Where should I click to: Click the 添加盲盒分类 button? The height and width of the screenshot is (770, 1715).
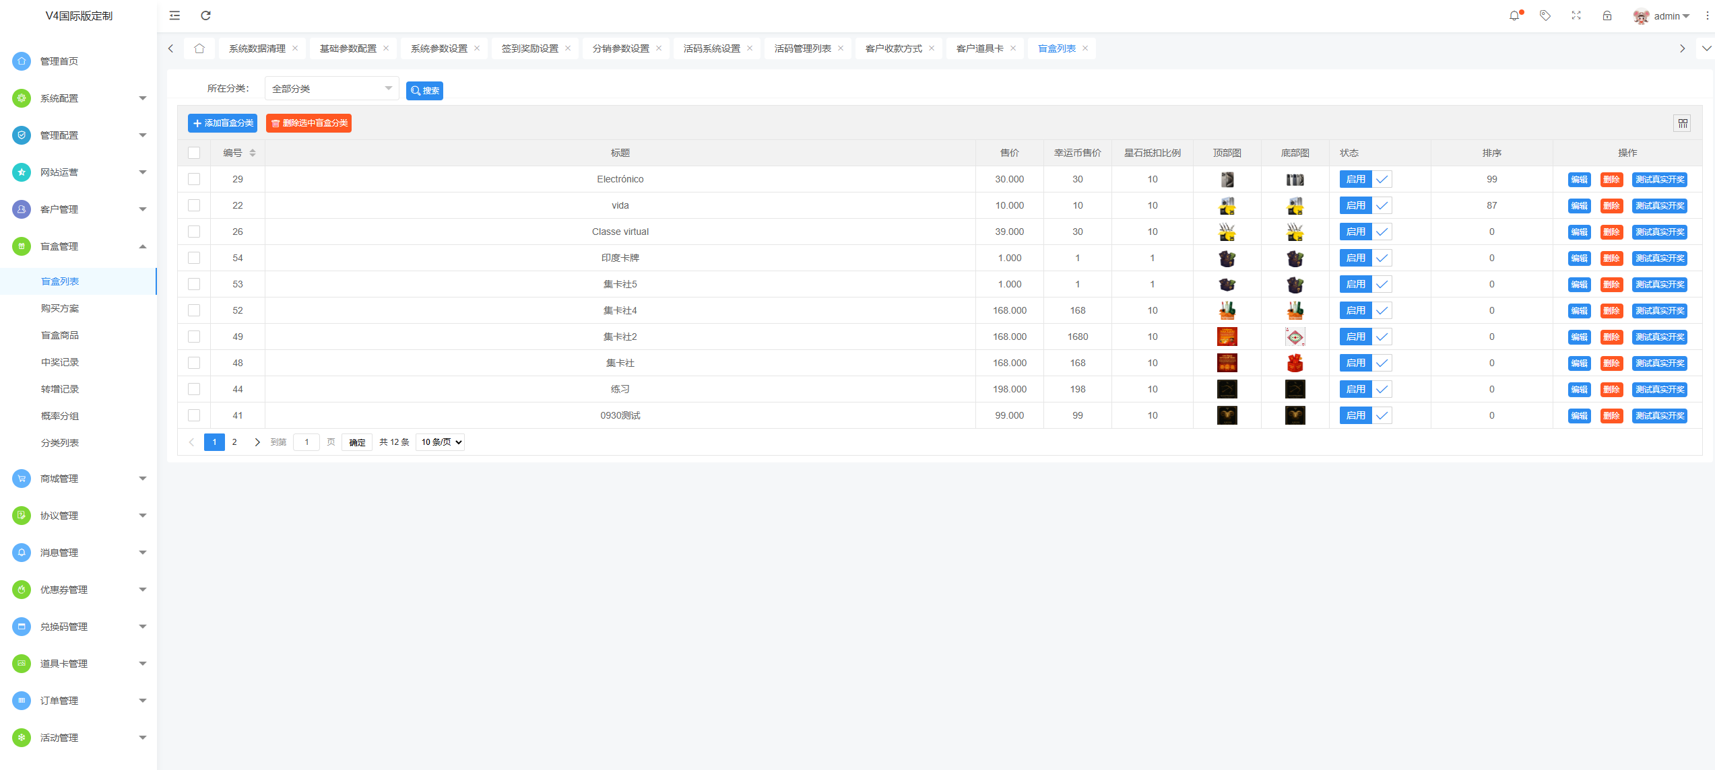222,123
